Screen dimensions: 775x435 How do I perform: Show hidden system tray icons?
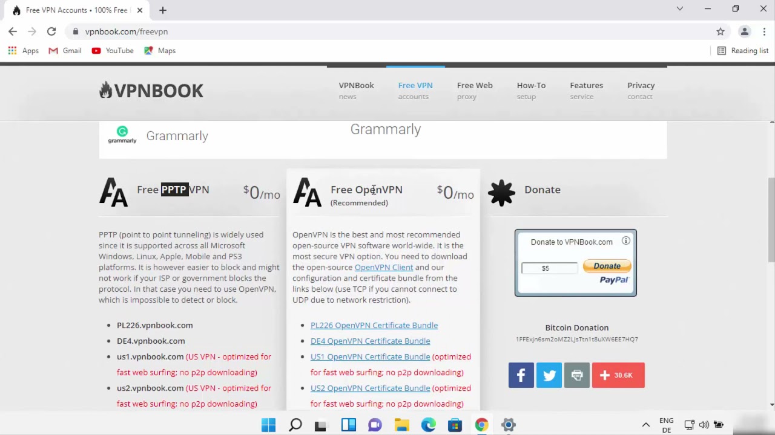646,425
